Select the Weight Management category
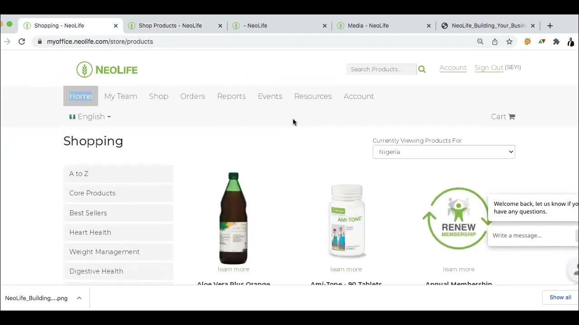579x325 pixels. tap(119, 252)
